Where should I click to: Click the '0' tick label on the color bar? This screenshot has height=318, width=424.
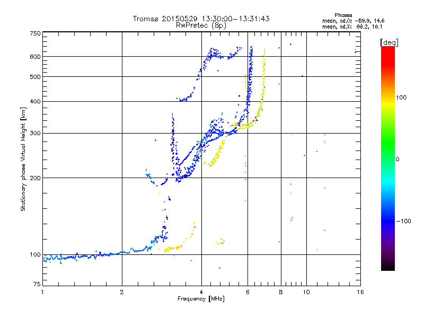click(x=397, y=160)
